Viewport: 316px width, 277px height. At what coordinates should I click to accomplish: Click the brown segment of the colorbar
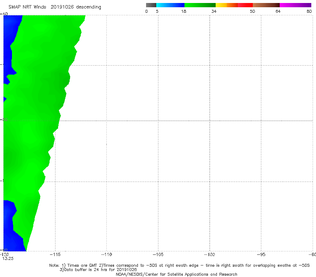tap(266, 5)
